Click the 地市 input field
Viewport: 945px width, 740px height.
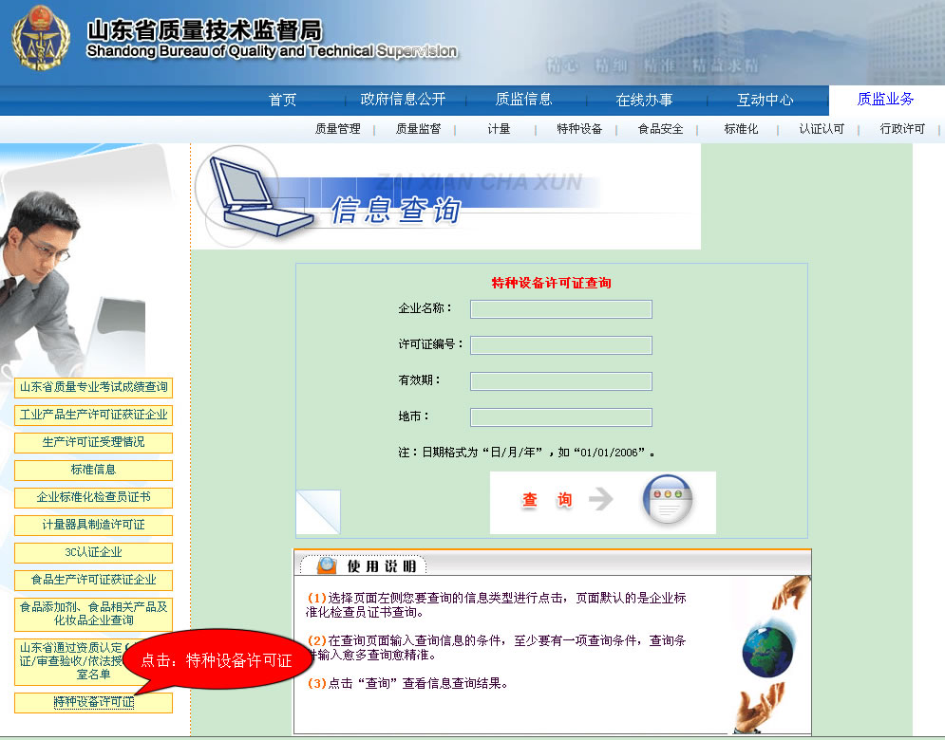[x=560, y=417]
